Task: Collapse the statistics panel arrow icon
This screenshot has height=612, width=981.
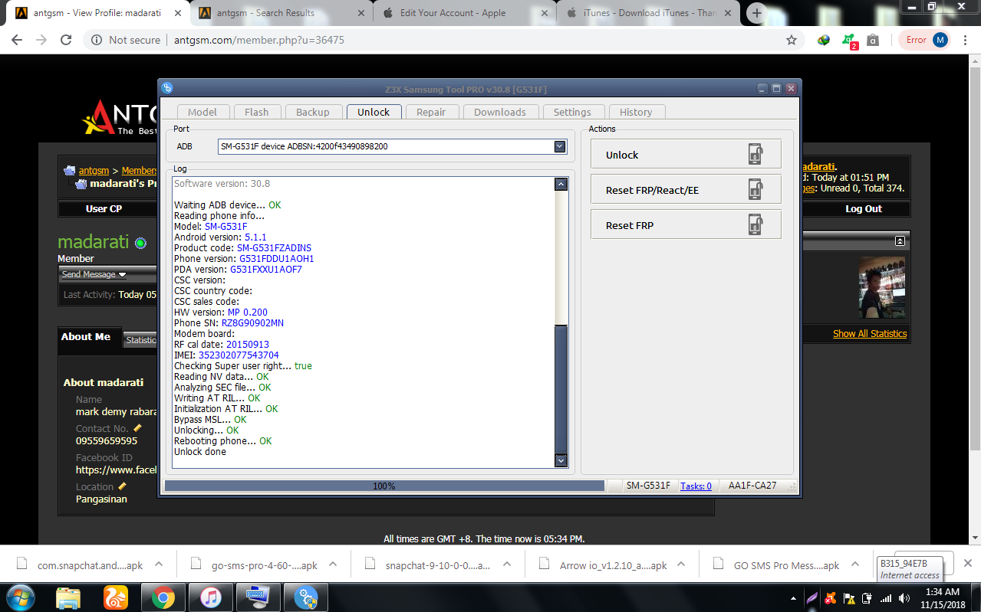Action: pyautogui.click(x=900, y=241)
